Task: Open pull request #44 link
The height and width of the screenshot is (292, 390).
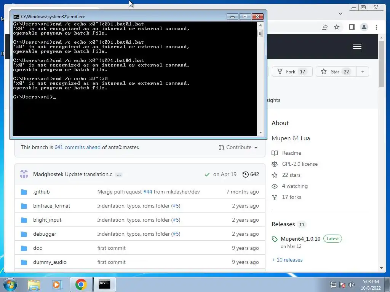Action: [x=148, y=192]
